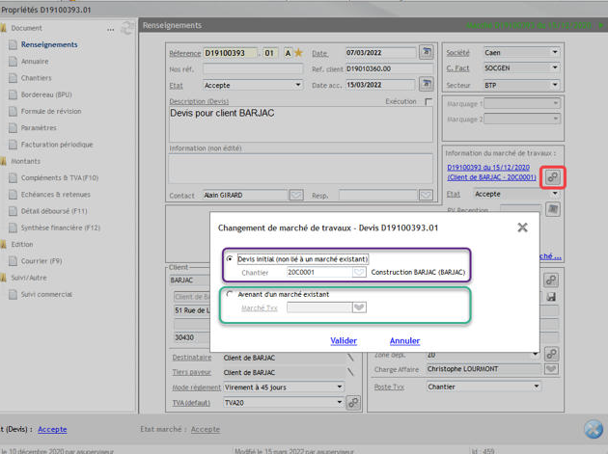This screenshot has height=454, width=608.
Task: Click the globe icon in the bottom right
Action: tap(594, 429)
